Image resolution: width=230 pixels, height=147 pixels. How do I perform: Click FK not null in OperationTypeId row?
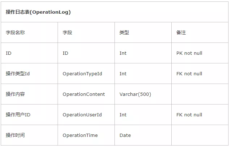coord(189,74)
